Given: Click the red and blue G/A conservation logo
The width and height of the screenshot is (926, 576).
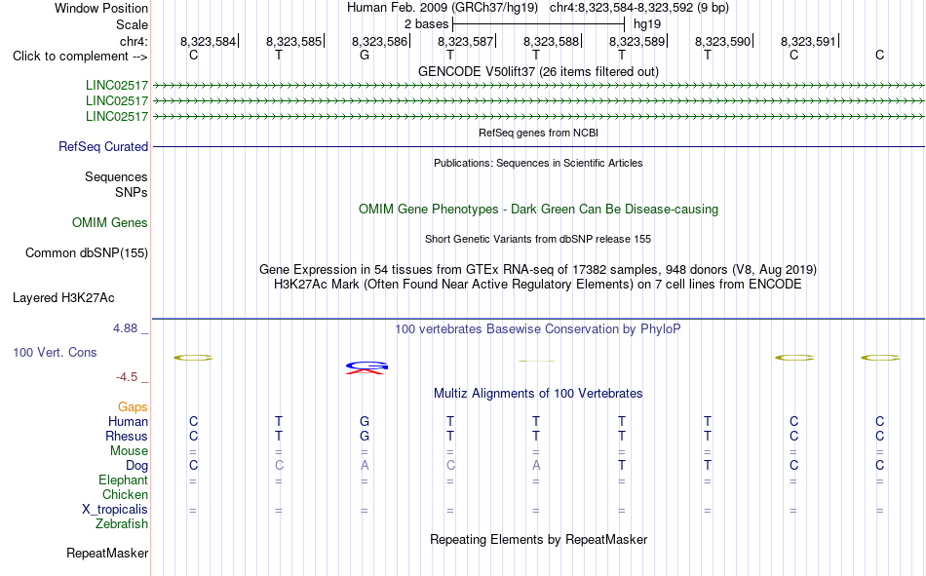Looking at the screenshot, I should pos(367,368).
